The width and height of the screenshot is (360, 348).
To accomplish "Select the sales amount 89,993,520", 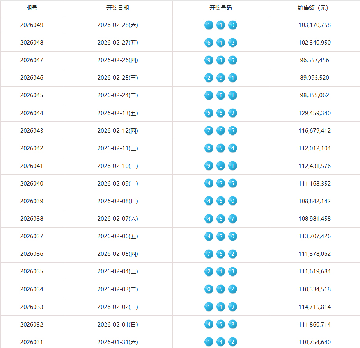I will coord(314,78).
